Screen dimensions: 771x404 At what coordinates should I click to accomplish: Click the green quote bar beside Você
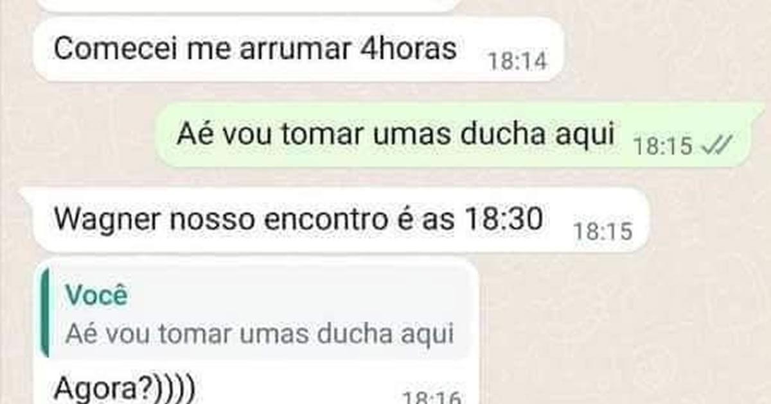click(x=44, y=313)
